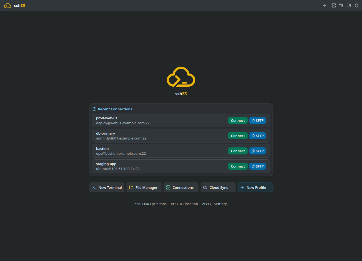The height and width of the screenshot is (261, 362).
Task: Select the staging-app connection name
Action: (106, 164)
